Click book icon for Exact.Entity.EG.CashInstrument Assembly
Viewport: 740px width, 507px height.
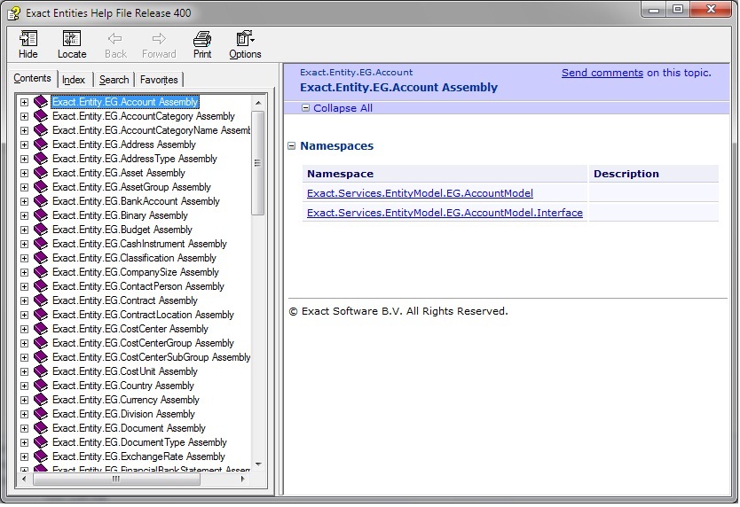[41, 244]
